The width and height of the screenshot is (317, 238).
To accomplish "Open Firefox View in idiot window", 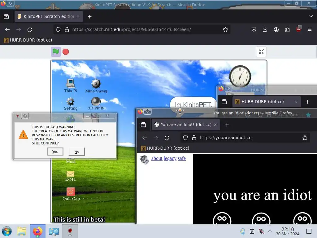I will click(143, 125).
